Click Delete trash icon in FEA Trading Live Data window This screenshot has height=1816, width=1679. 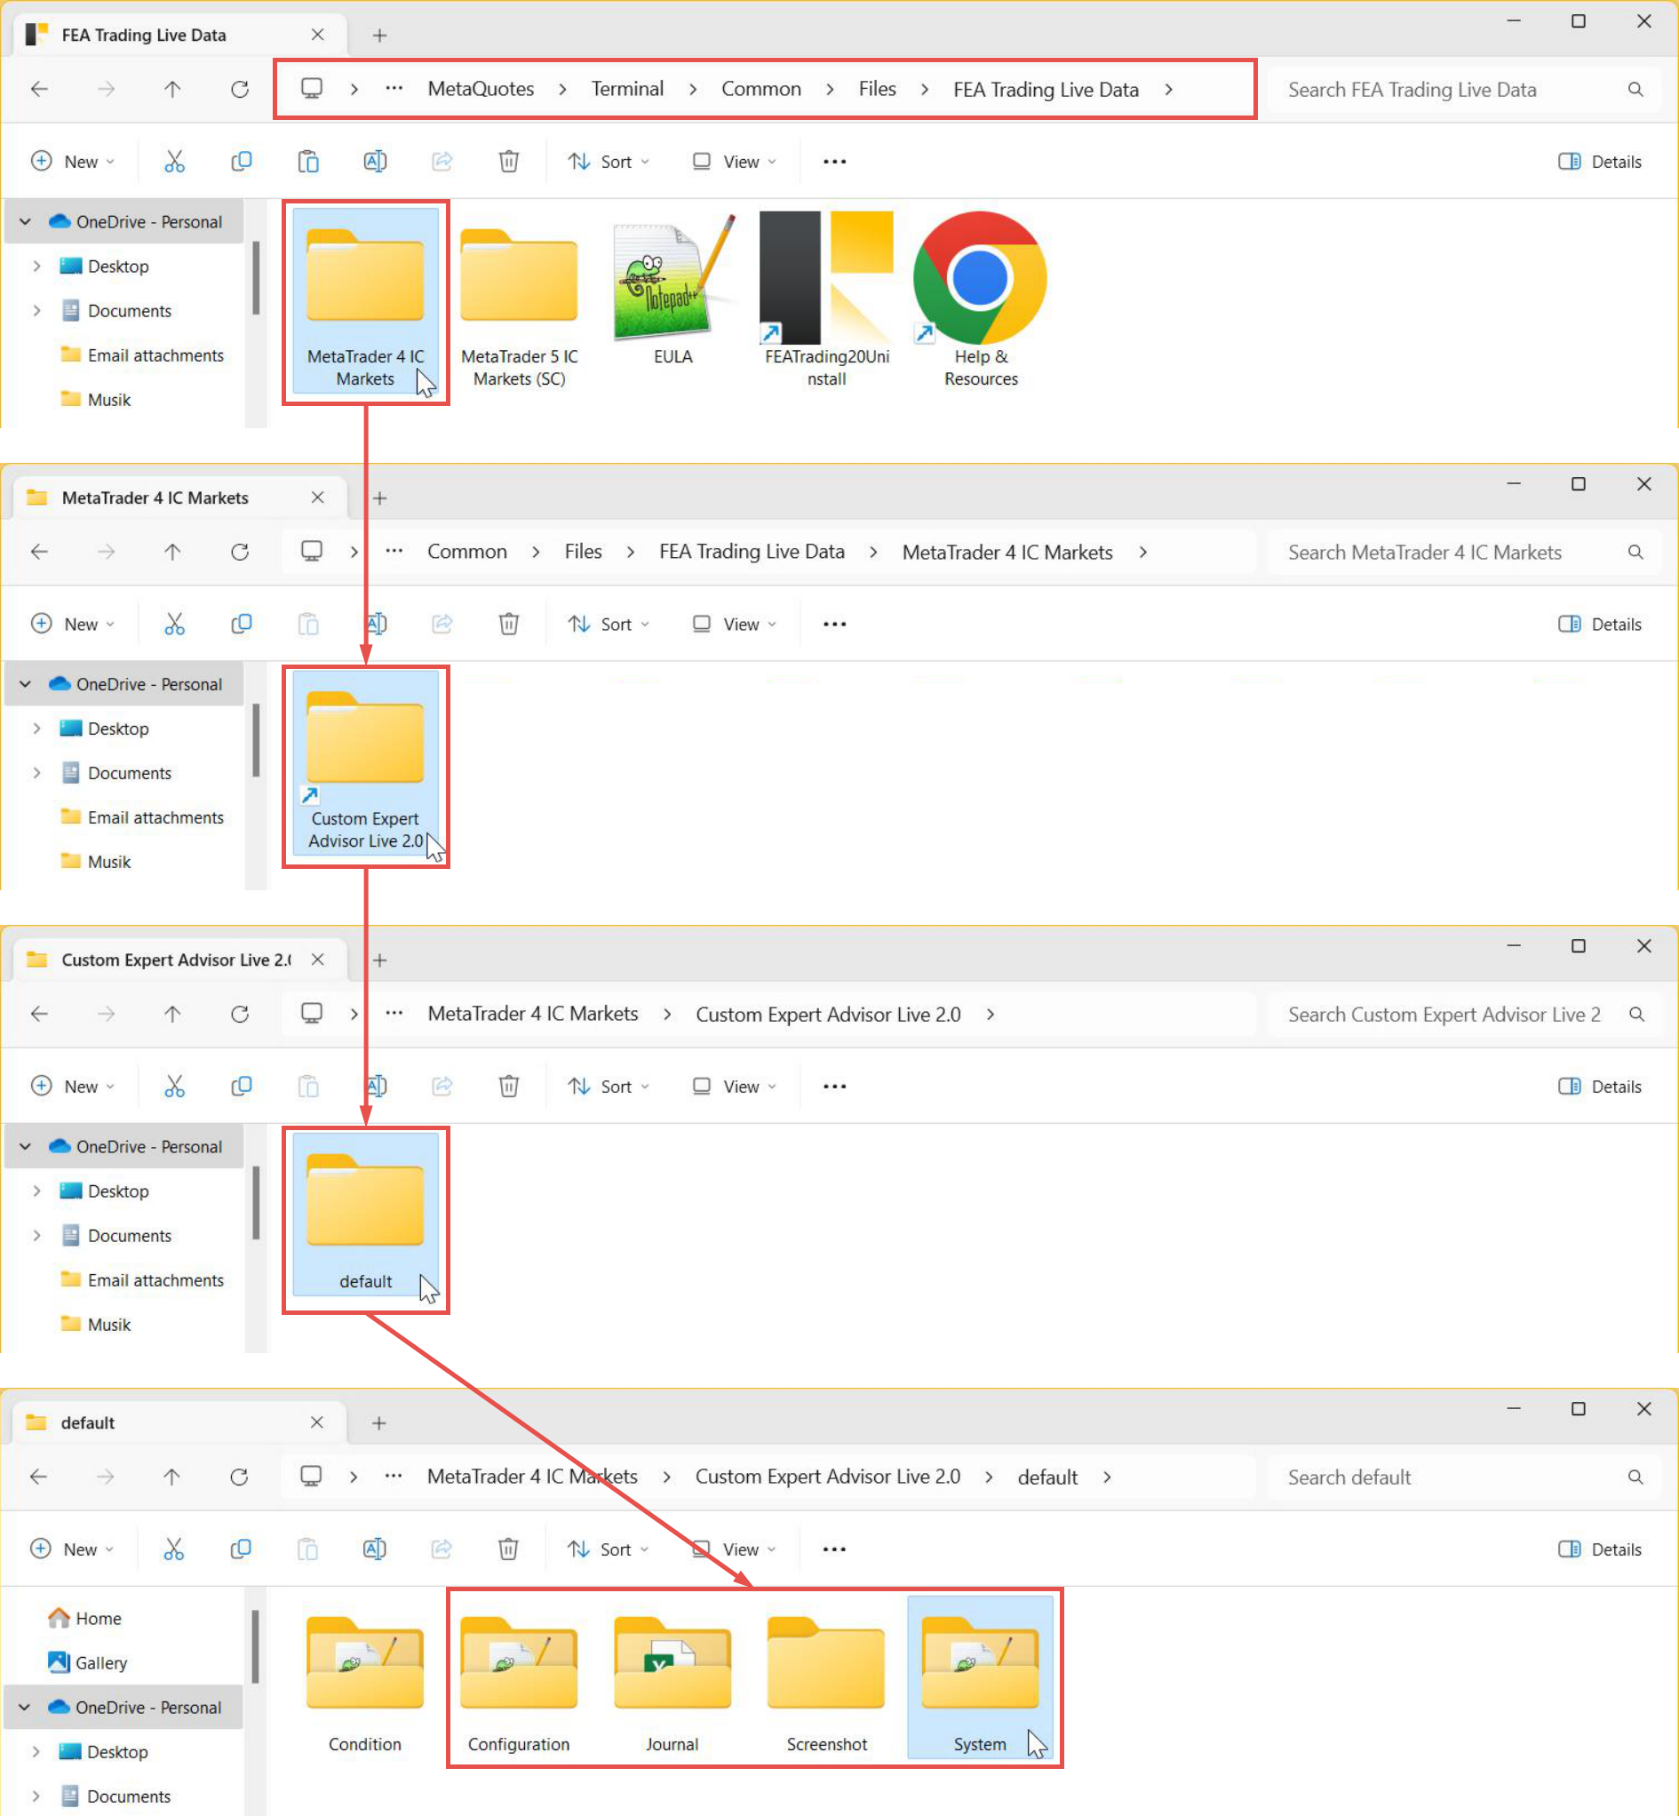[509, 162]
